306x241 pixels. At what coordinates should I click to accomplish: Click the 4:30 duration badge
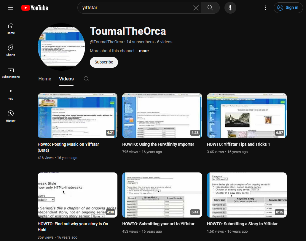point(110,212)
